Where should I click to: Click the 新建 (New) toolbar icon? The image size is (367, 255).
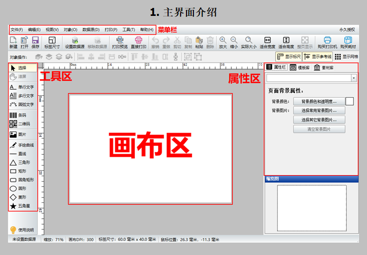pos(13,43)
